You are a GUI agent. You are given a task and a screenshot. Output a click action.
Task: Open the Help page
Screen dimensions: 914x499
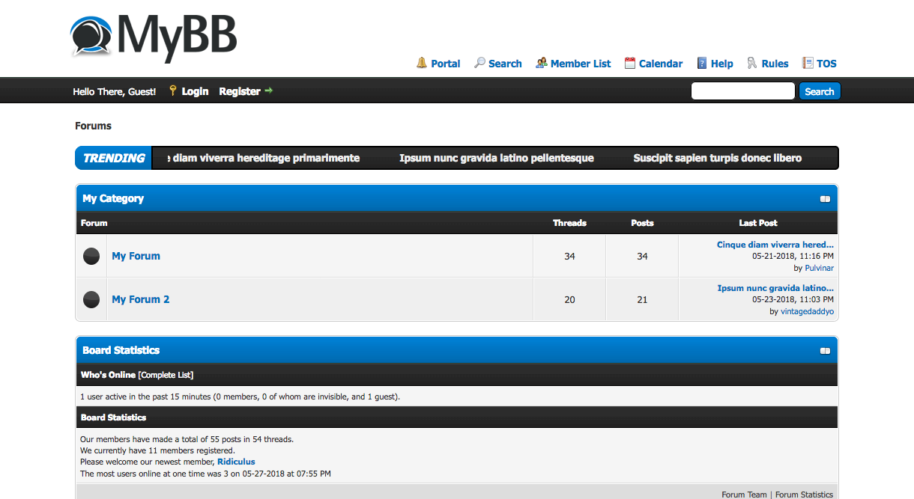pyautogui.click(x=722, y=64)
